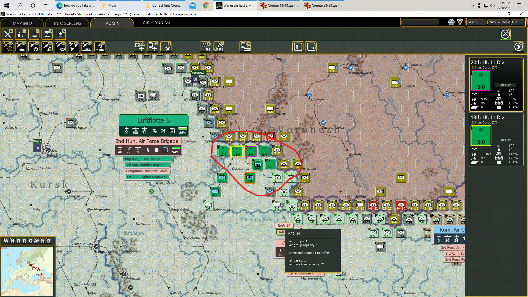The height and width of the screenshot is (297, 528).
Task: Select air recon mode with F2 icon
Action: pos(21,47)
